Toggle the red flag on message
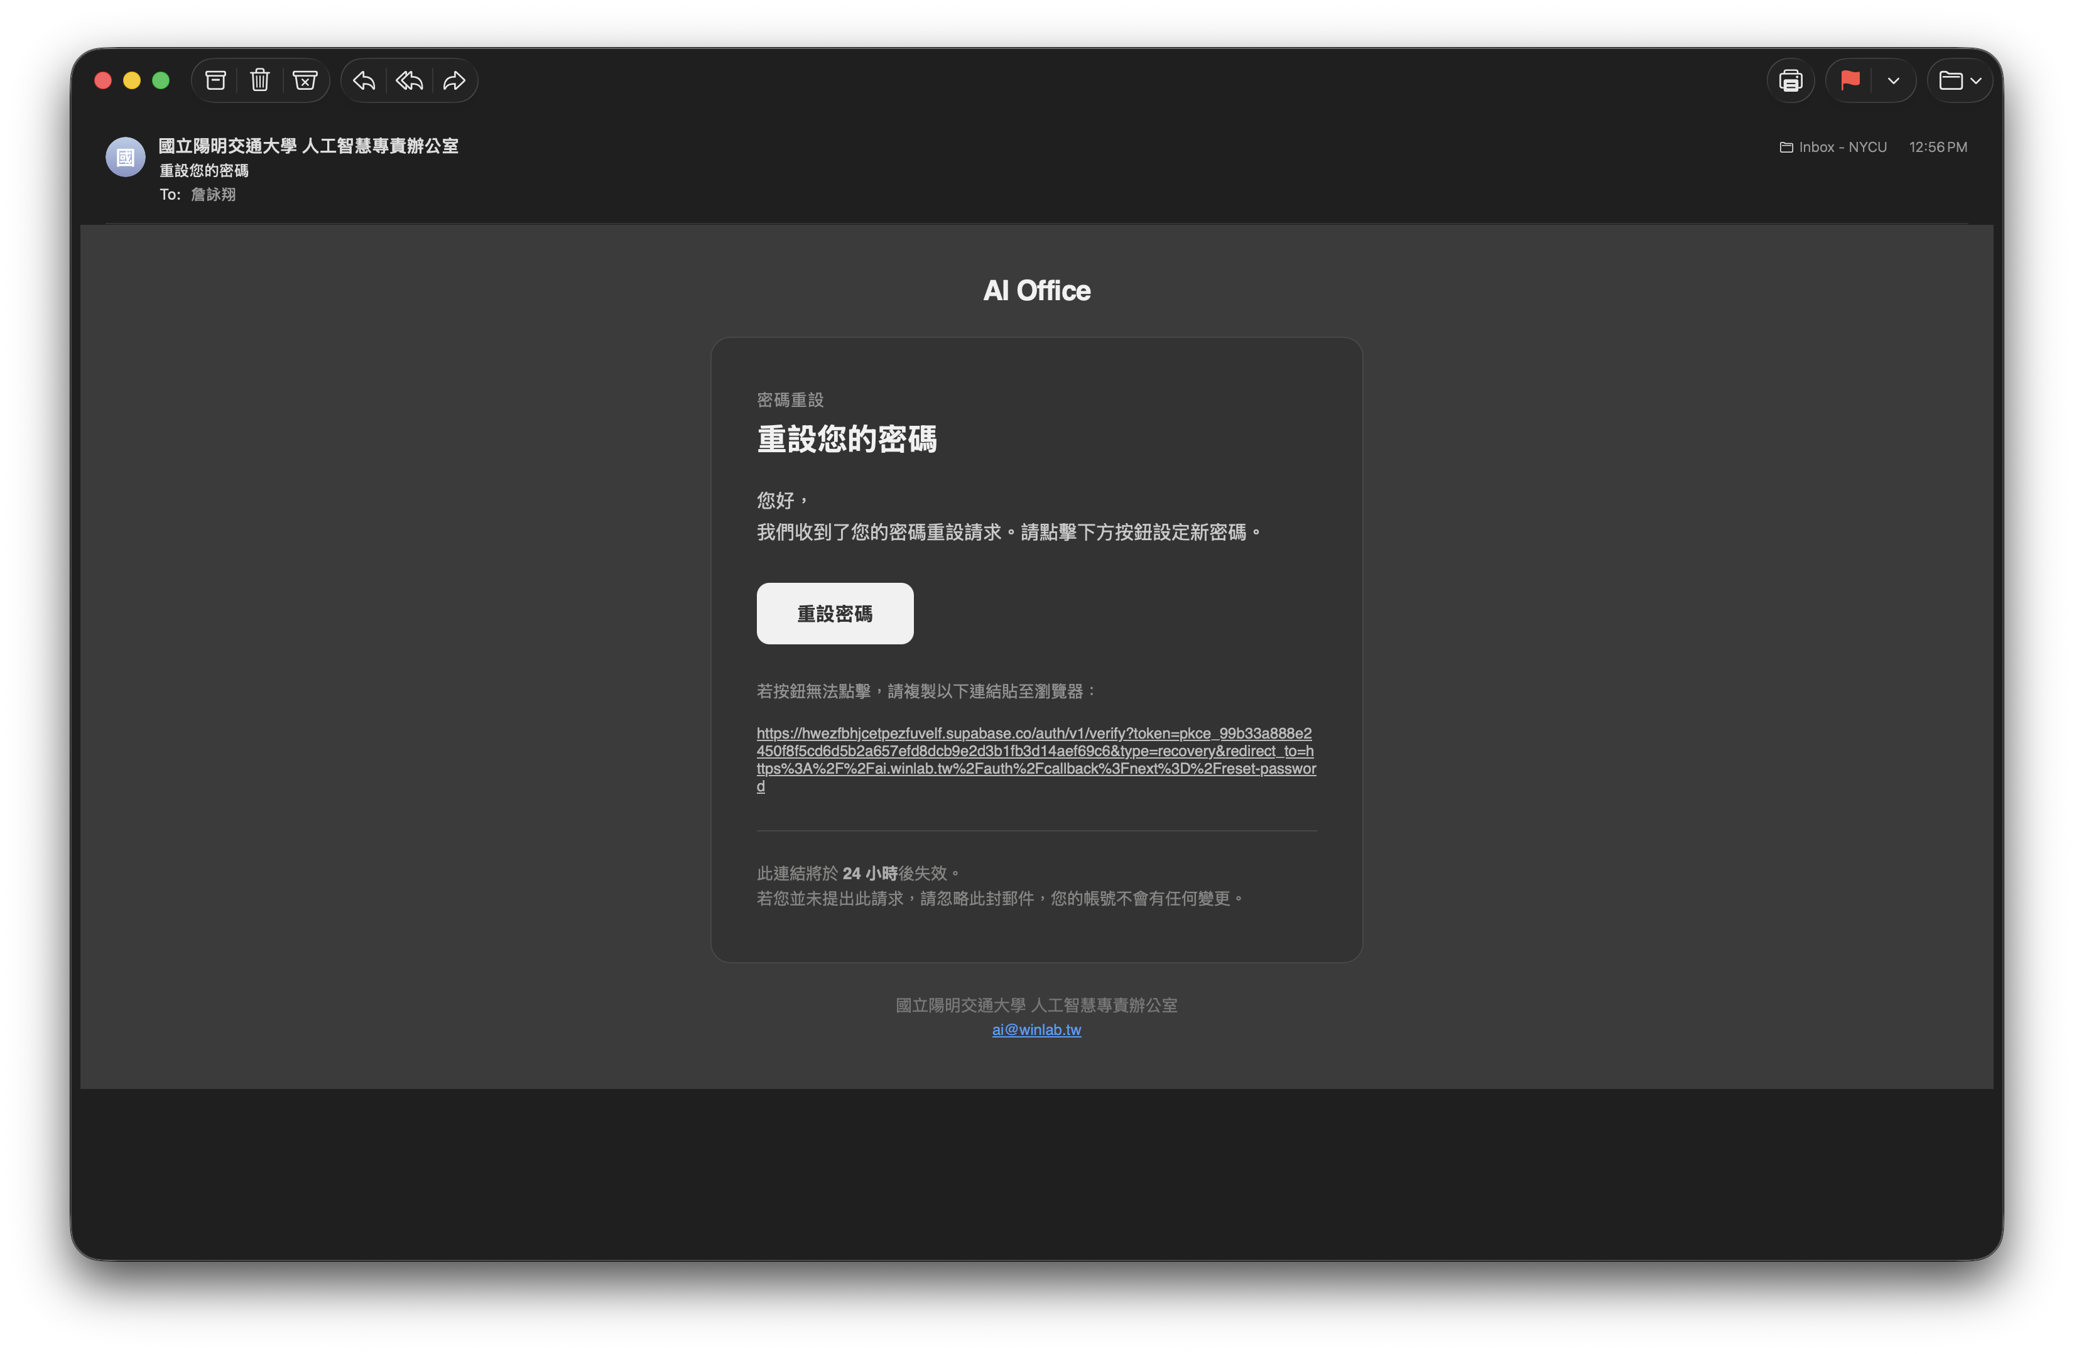The image size is (2074, 1354). (1850, 81)
